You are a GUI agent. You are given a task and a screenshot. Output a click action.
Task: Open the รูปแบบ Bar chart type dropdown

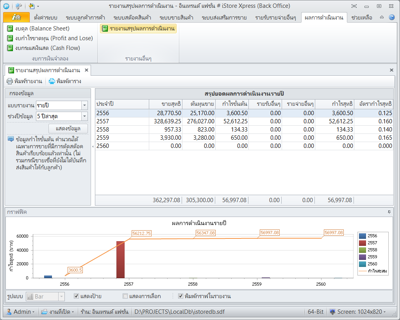coord(61,297)
